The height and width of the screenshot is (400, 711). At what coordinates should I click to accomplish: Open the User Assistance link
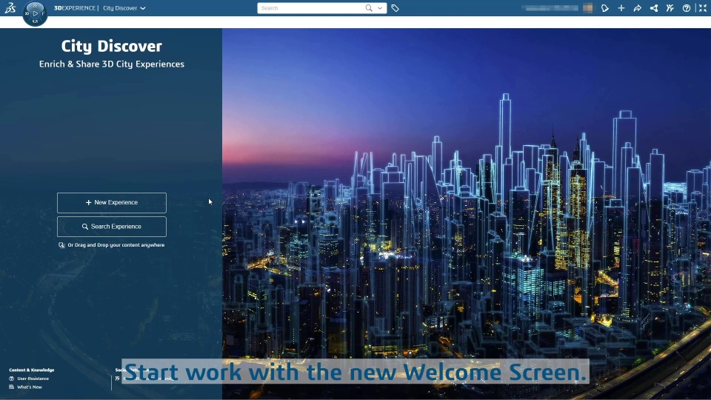33,379
